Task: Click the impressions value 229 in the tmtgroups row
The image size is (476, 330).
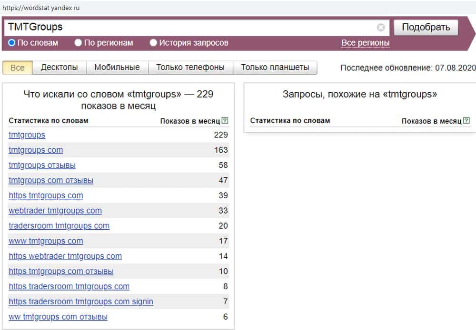Action: tap(221, 135)
